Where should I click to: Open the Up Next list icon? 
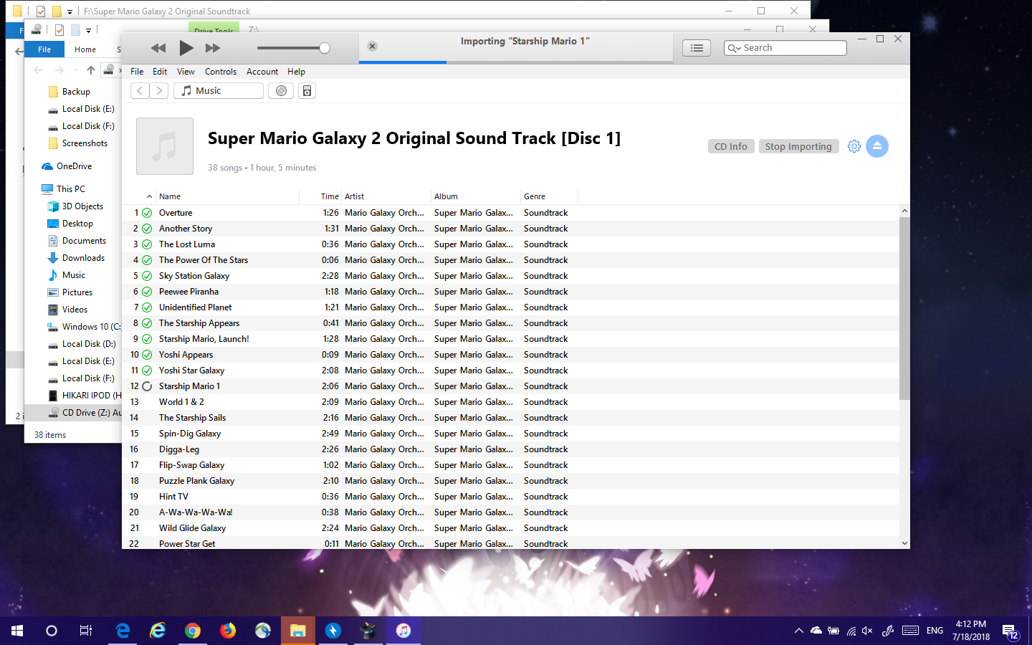click(x=697, y=48)
